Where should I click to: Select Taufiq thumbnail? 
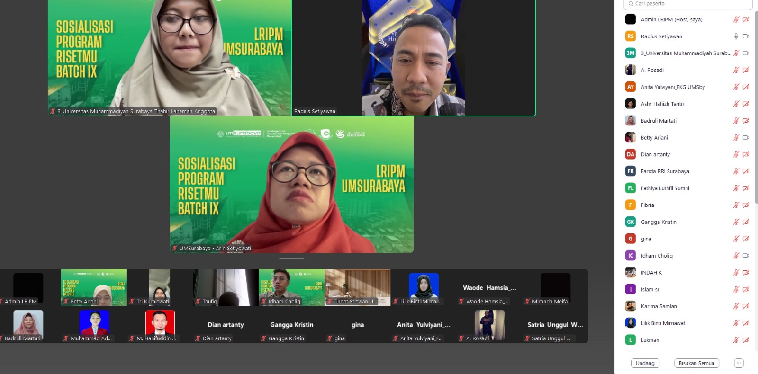[226, 287]
